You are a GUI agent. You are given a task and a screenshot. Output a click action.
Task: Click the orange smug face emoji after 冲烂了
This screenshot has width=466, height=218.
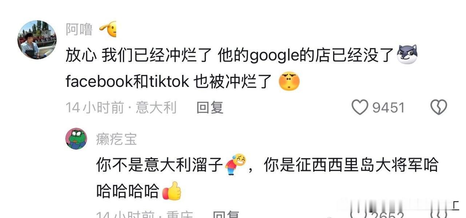[289, 81]
